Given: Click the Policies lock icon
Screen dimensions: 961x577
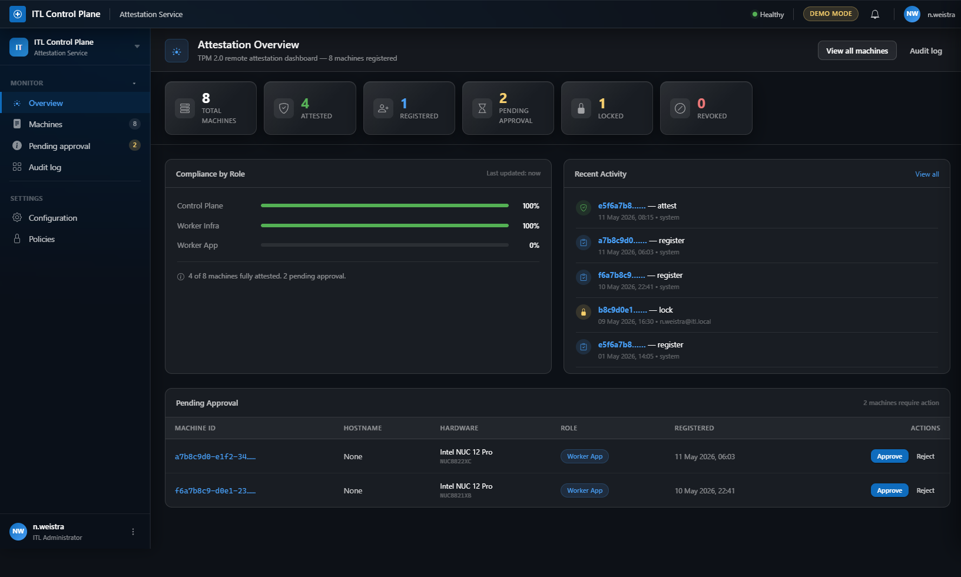Looking at the screenshot, I should [17, 239].
